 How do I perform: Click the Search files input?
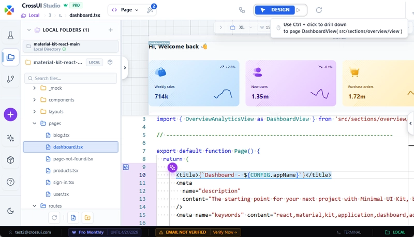[x=71, y=78]
